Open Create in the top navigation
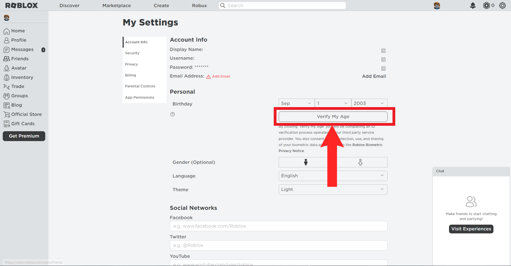The width and height of the screenshot is (511, 266). [x=161, y=5]
